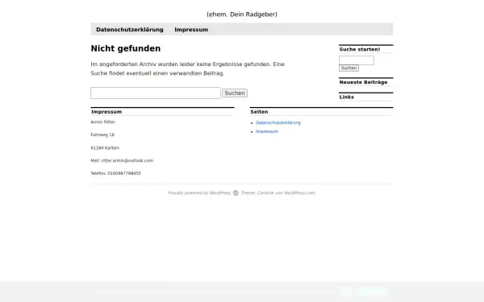The image size is (484, 302).
Task: Open the Datenschutzerklärung link under Seiten
Action: (278, 122)
